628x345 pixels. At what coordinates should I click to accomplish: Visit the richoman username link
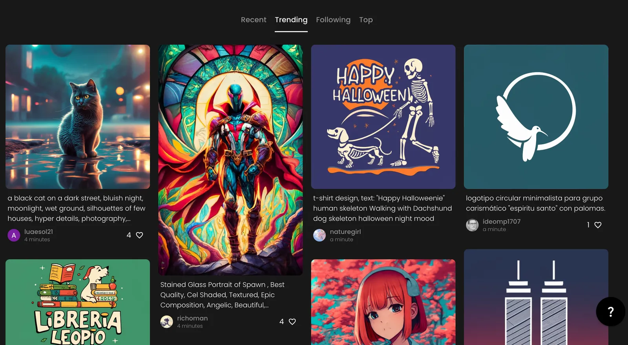click(192, 318)
